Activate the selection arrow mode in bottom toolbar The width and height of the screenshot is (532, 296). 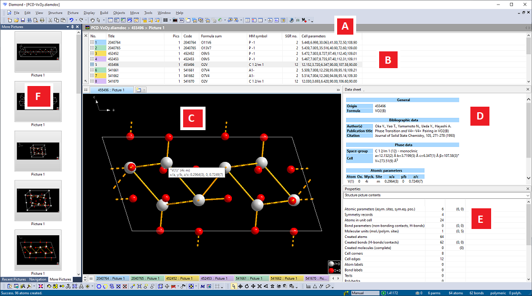[233, 286]
